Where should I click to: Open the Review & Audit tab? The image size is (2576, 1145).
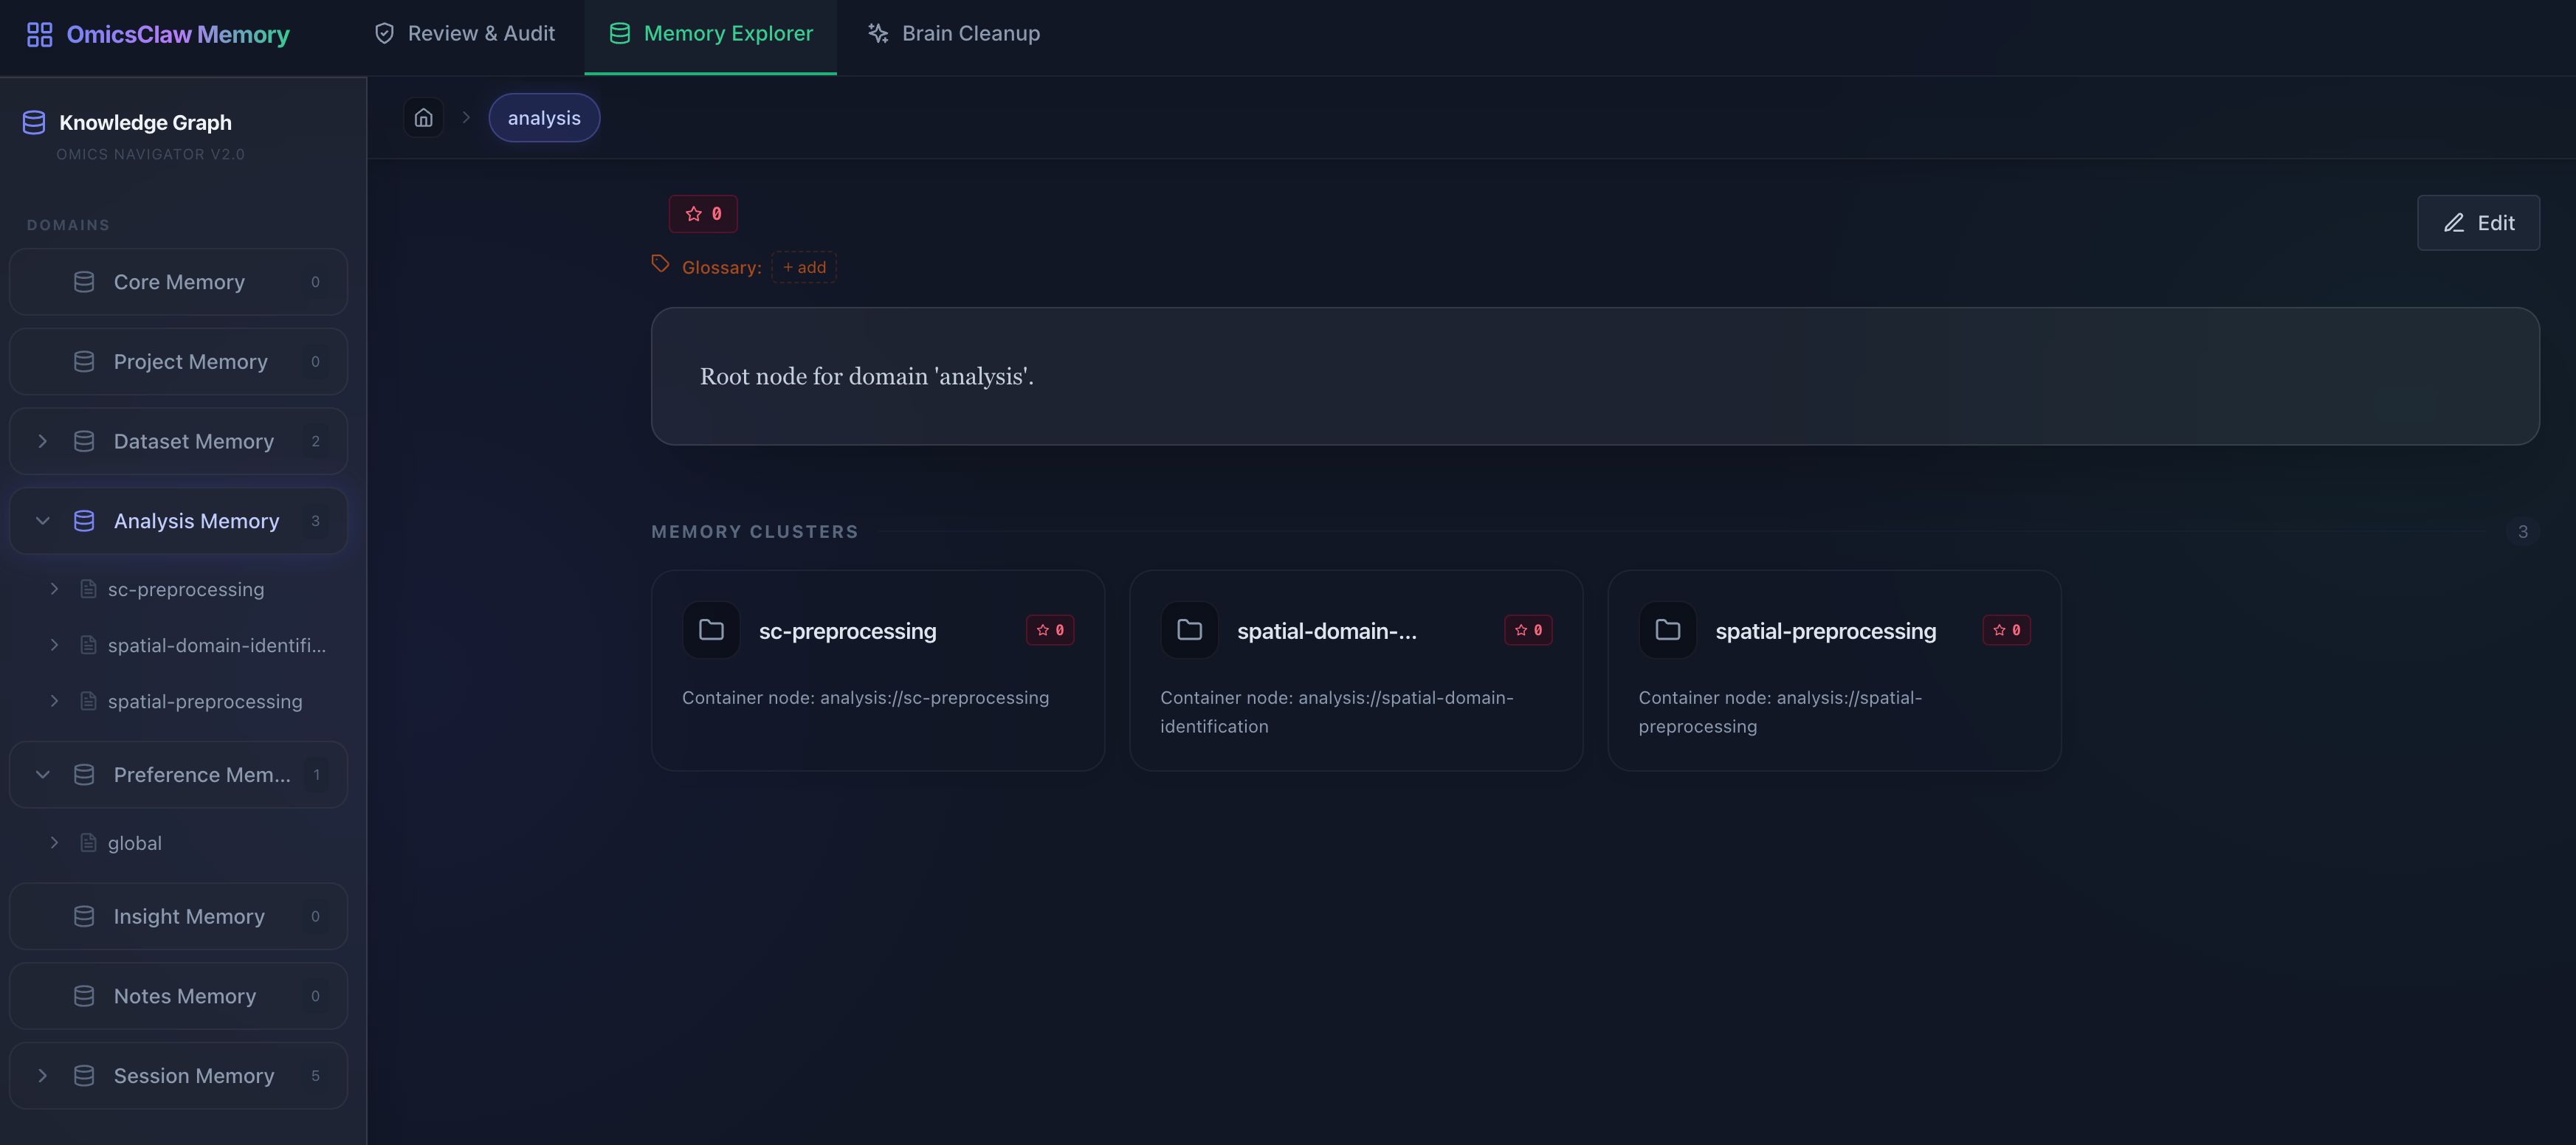tap(464, 34)
